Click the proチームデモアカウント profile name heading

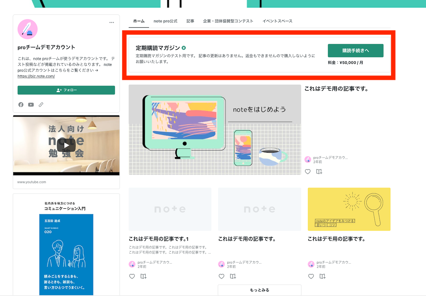click(46, 47)
